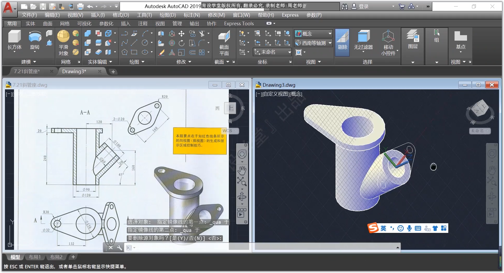This screenshot has height=273, width=504.
Task: Toggle Sogou 英 language mode indicator
Action: [383, 228]
